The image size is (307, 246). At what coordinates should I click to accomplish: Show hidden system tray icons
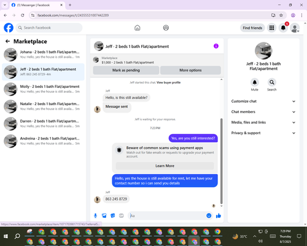pos(254,236)
